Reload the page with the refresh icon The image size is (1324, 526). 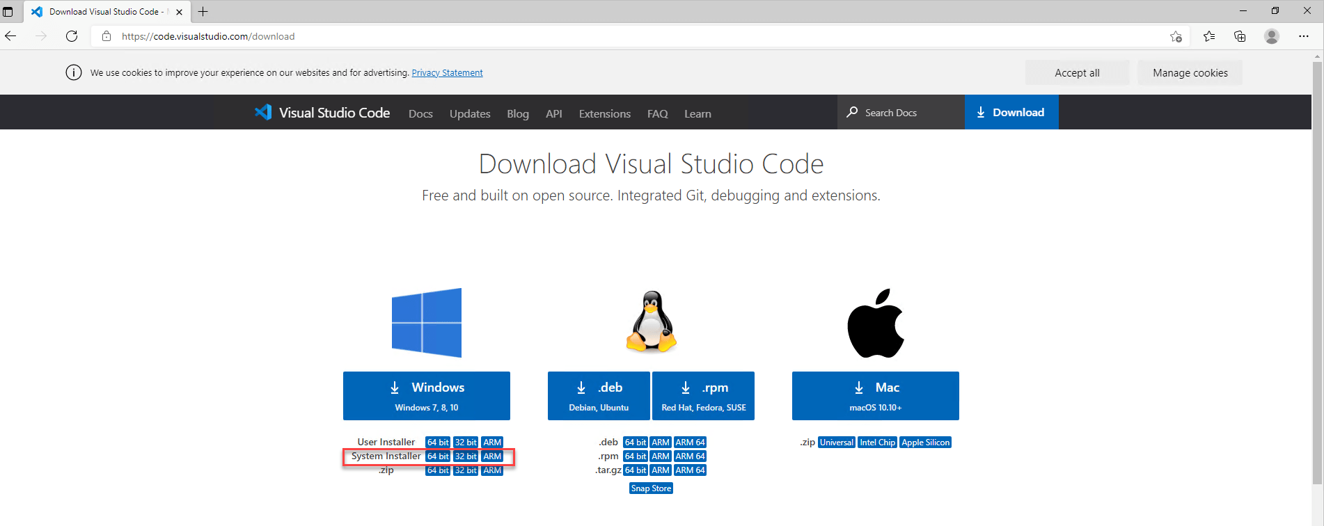pos(72,36)
